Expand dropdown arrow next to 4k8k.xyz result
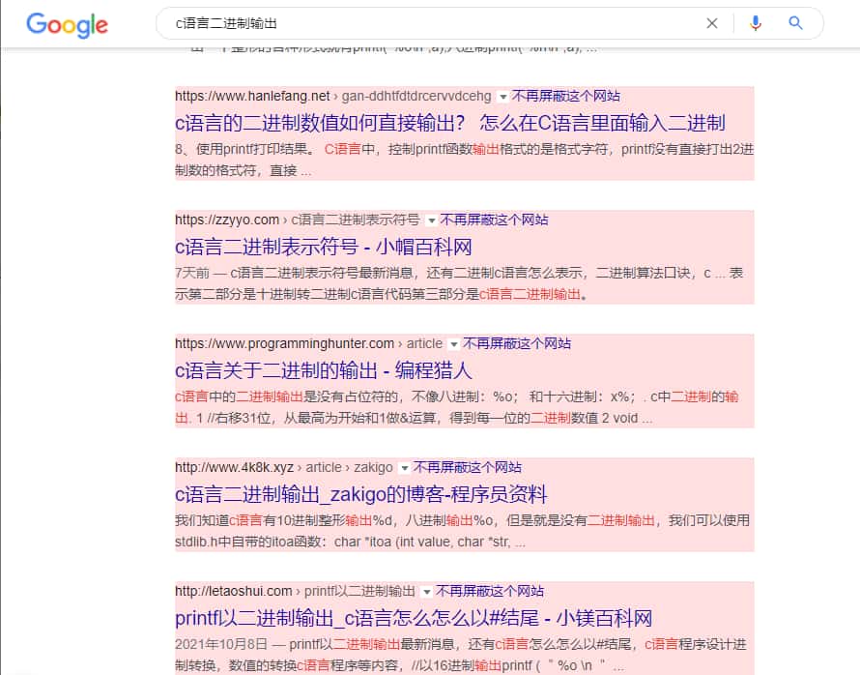 coord(404,468)
